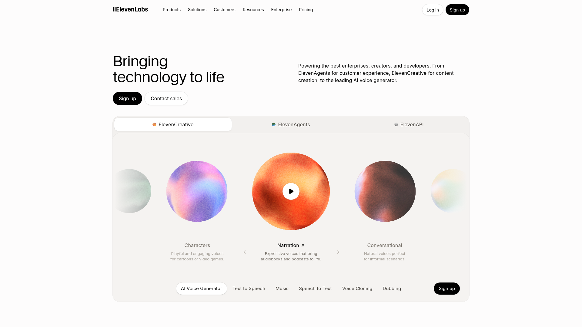Image resolution: width=582 pixels, height=327 pixels.
Task: Show previous voice with left chevron
Action: (x=245, y=252)
